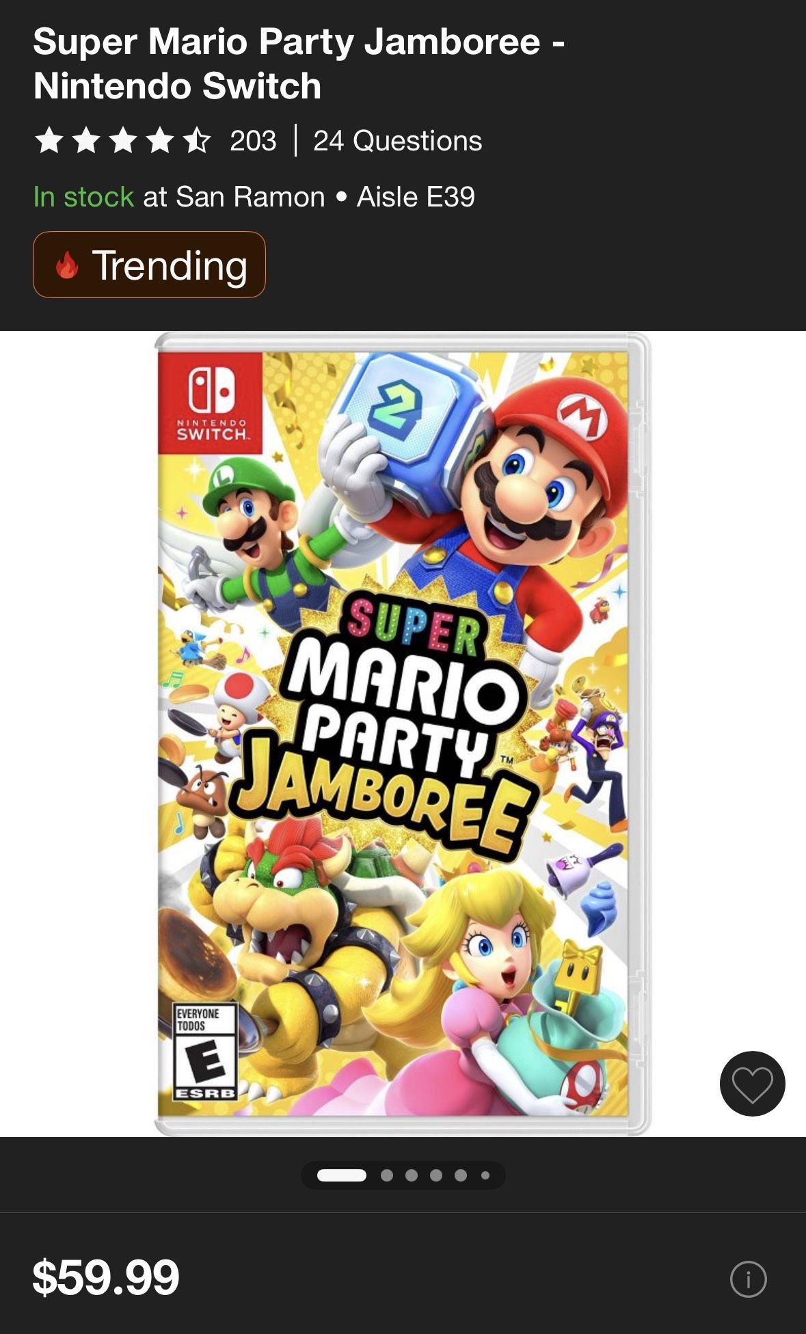The image size is (806, 1334).
Task: Tap the ESRB Everyone rating box
Action: pyautogui.click(x=206, y=1052)
